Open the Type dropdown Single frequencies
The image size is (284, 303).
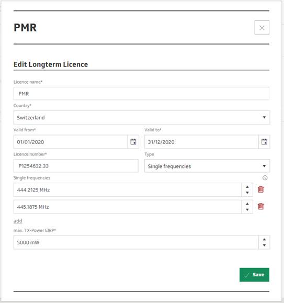(207, 166)
